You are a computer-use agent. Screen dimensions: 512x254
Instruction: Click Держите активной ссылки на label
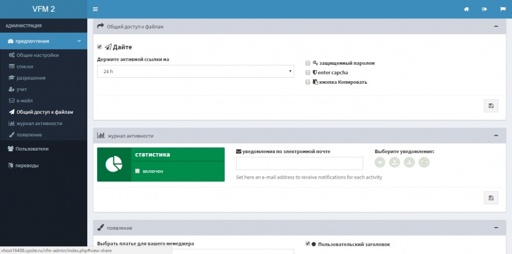tap(133, 60)
